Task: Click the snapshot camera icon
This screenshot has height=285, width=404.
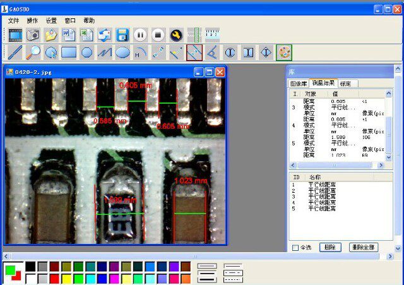Action: 33,35
